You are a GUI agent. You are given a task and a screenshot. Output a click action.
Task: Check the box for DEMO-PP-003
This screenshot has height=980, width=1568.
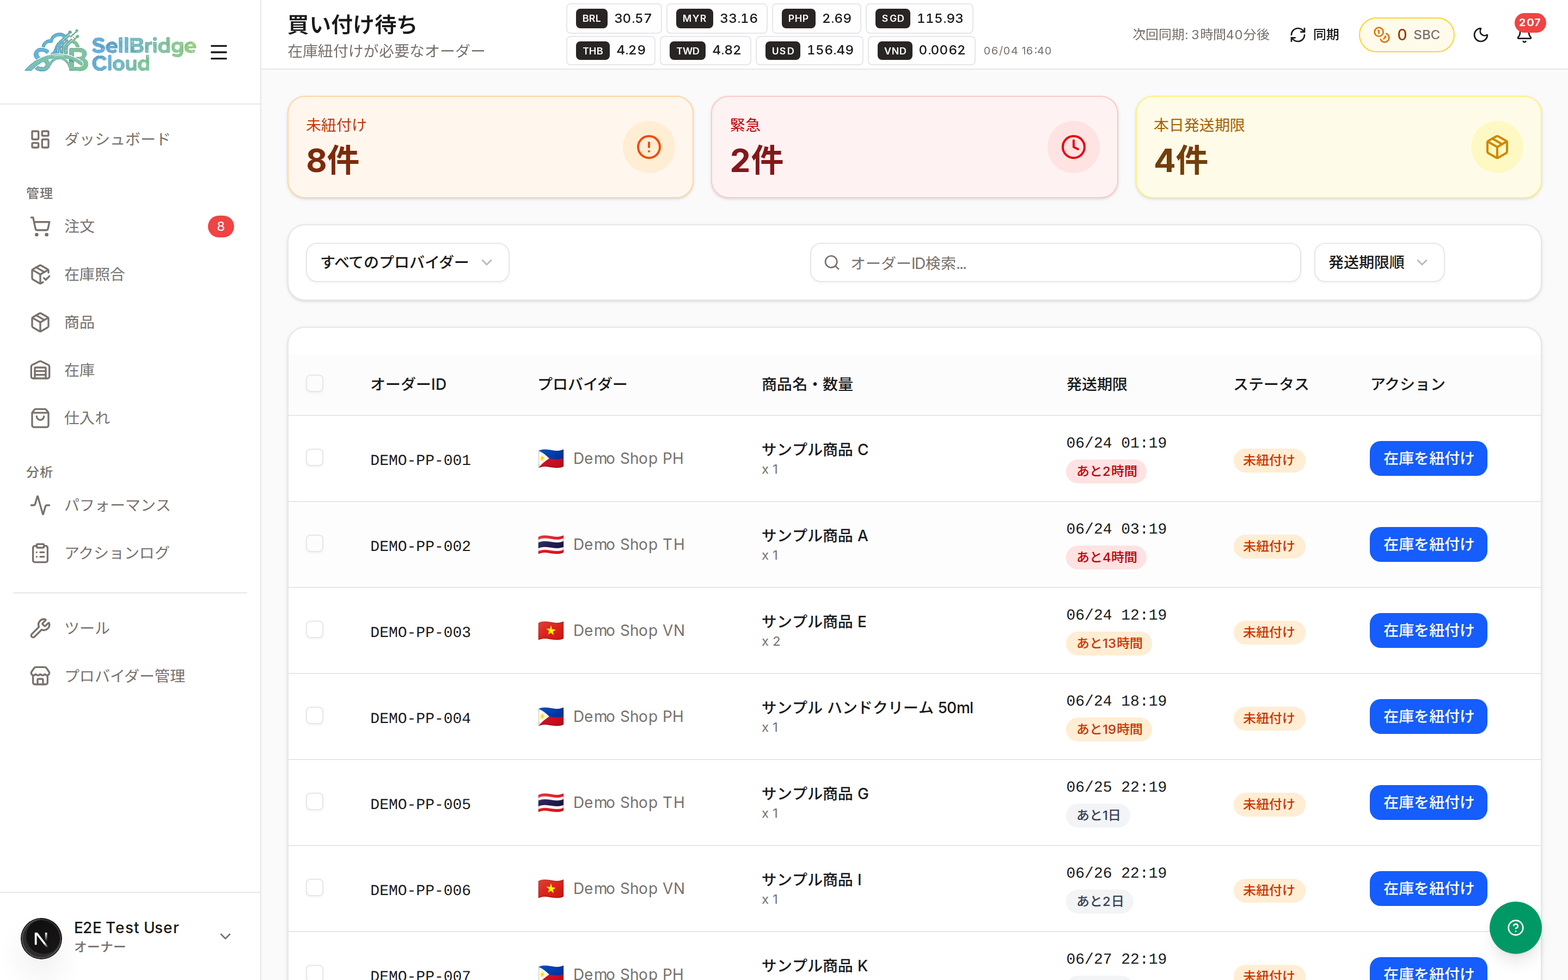(x=315, y=629)
